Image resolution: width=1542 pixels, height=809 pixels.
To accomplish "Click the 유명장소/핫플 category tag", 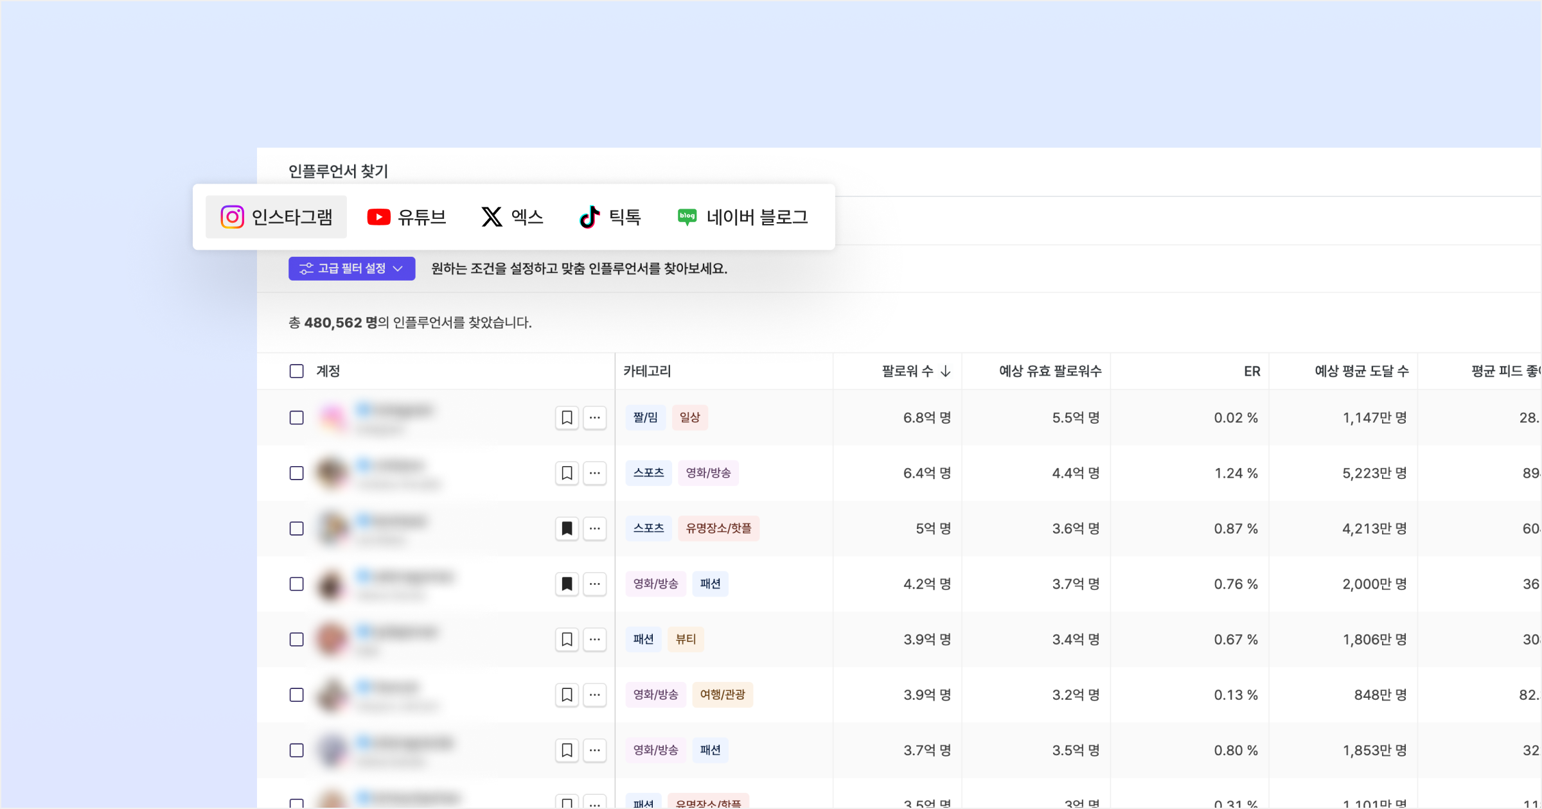I will click(x=718, y=528).
